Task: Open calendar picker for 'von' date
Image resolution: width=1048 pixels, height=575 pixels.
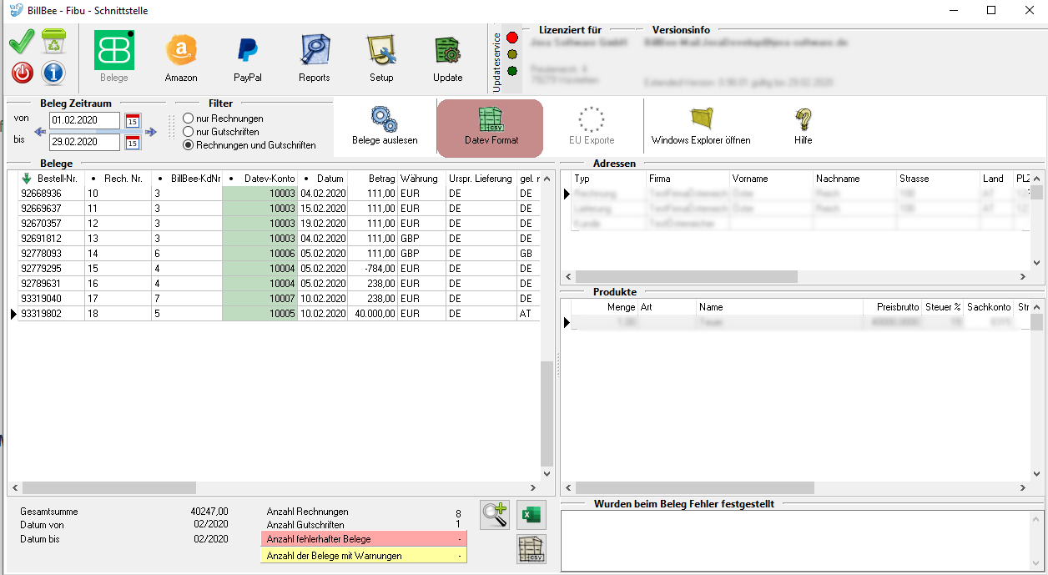Action: [132, 121]
